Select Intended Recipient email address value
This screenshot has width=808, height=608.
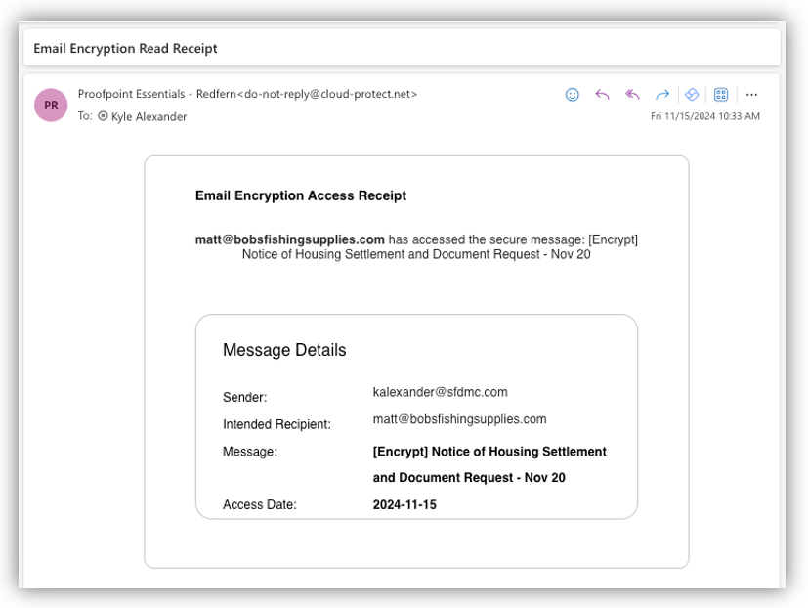(459, 419)
